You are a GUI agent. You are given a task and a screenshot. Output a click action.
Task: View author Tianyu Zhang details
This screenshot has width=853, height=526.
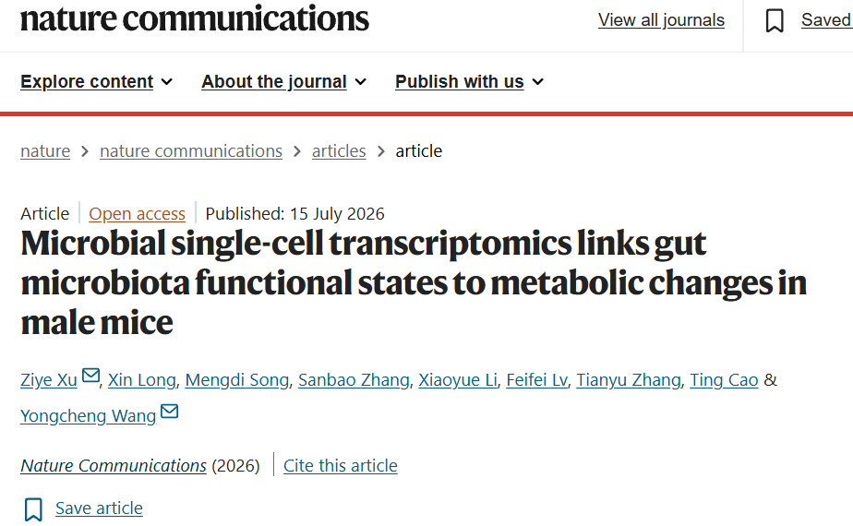click(629, 379)
